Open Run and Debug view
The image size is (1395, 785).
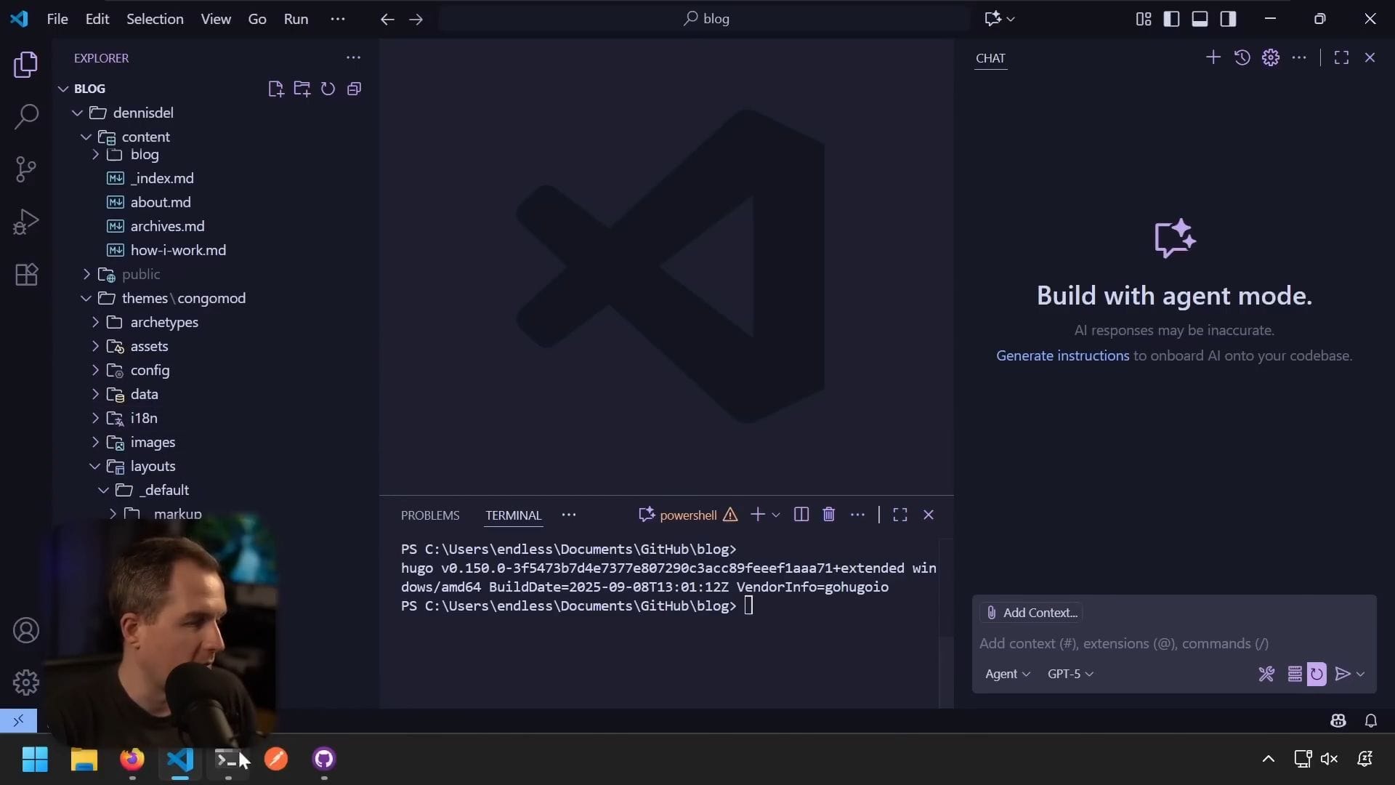click(x=26, y=222)
